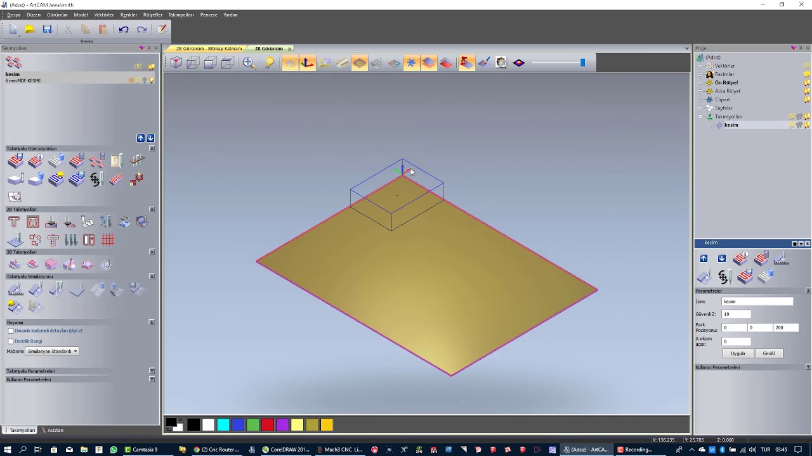Image resolution: width=812 pixels, height=456 pixels.
Task: Toggle the Clipart visibility bulb in the project tree
Action: 807,99
